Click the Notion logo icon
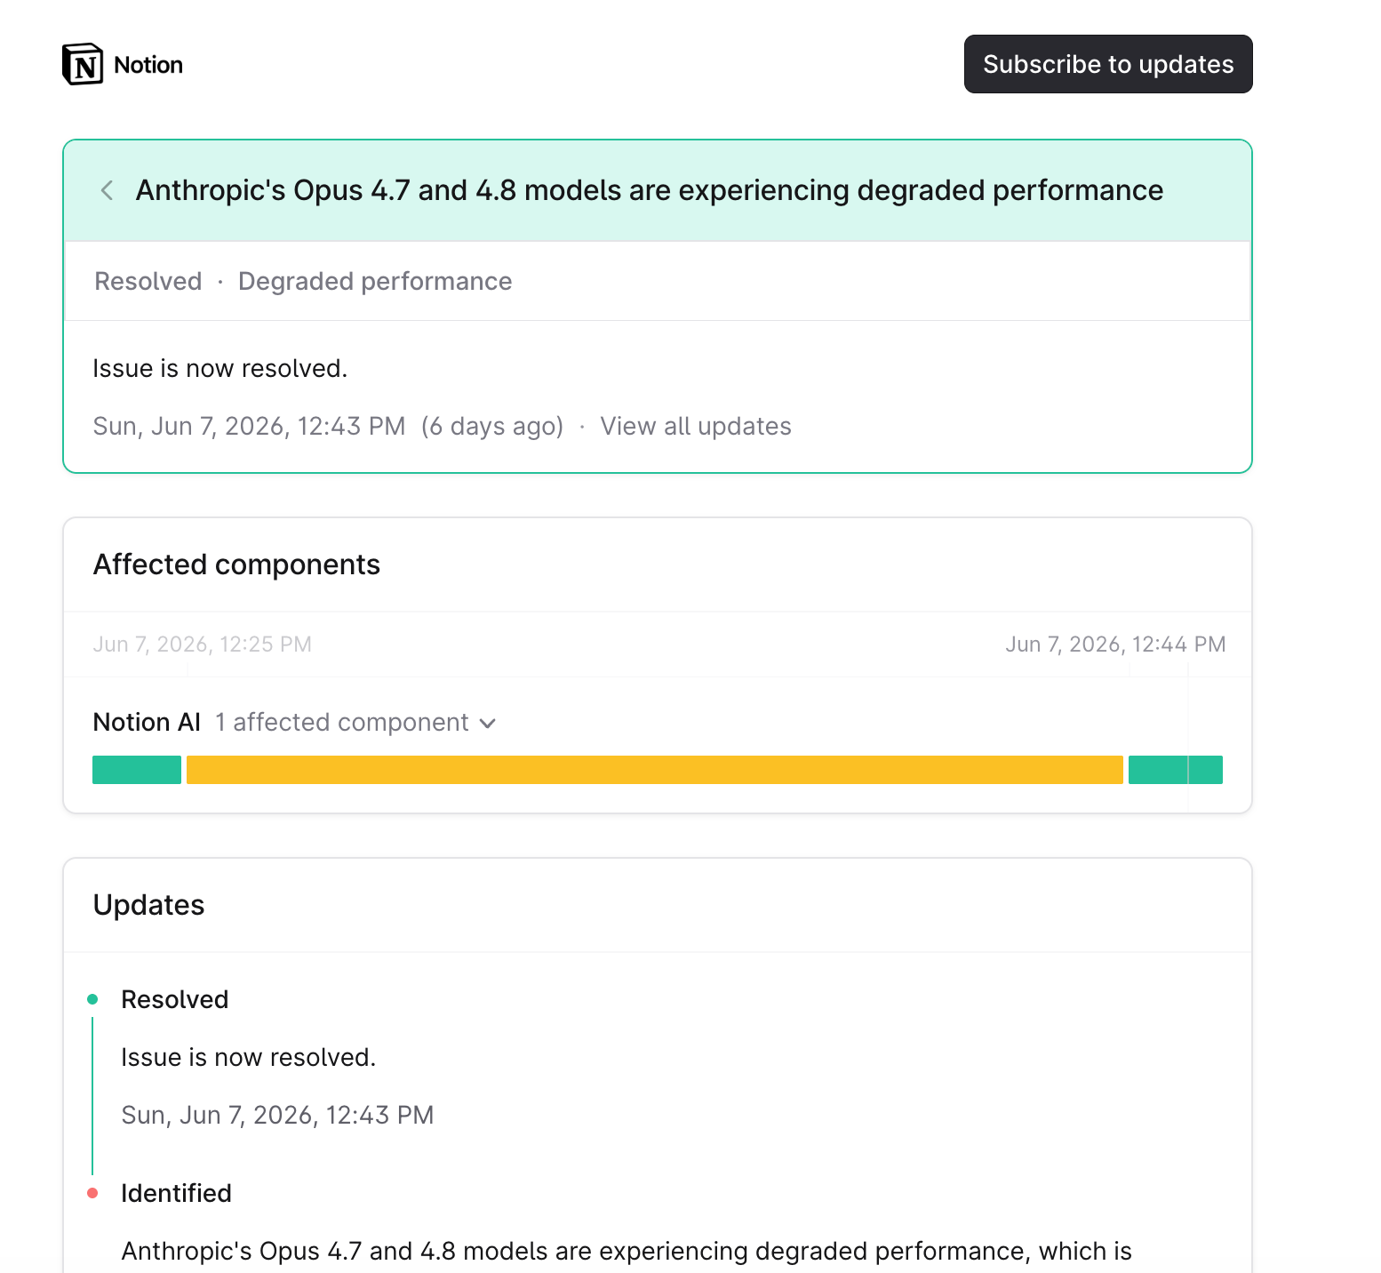The width and height of the screenshot is (1381, 1273). pyautogui.click(x=83, y=64)
